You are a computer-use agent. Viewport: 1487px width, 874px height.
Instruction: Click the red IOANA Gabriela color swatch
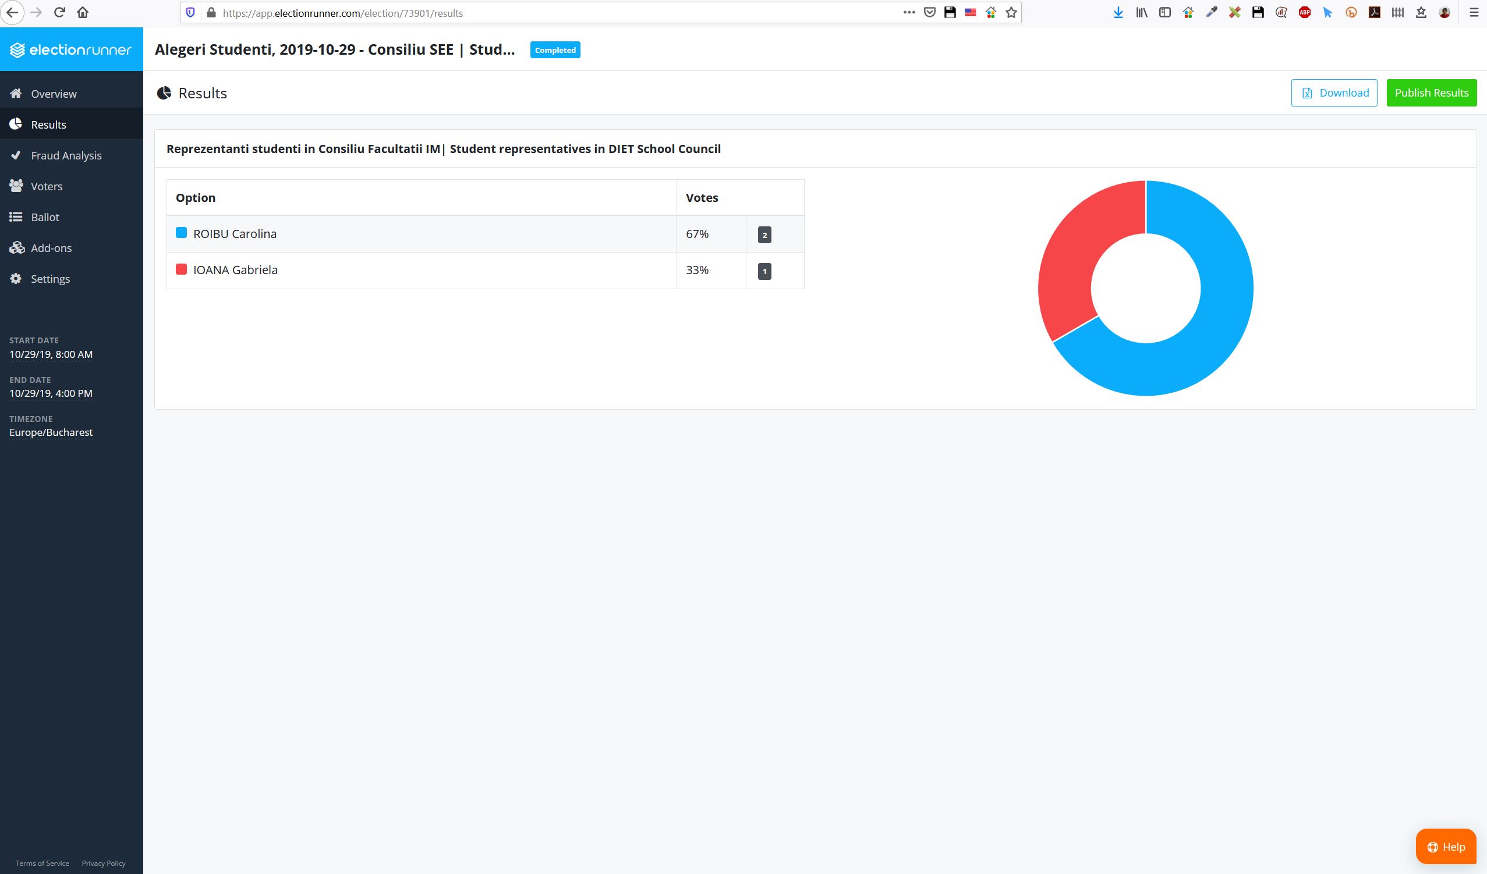(x=181, y=269)
